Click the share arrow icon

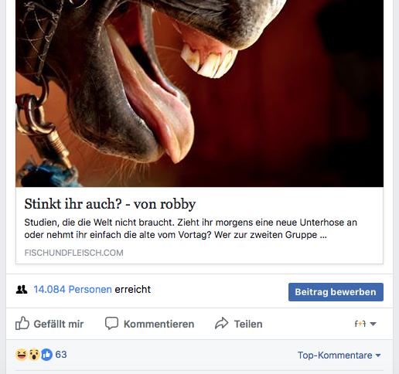(222, 323)
